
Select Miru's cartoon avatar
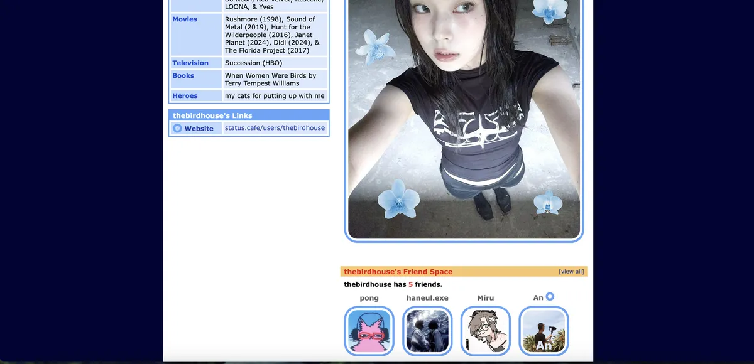[486, 331]
